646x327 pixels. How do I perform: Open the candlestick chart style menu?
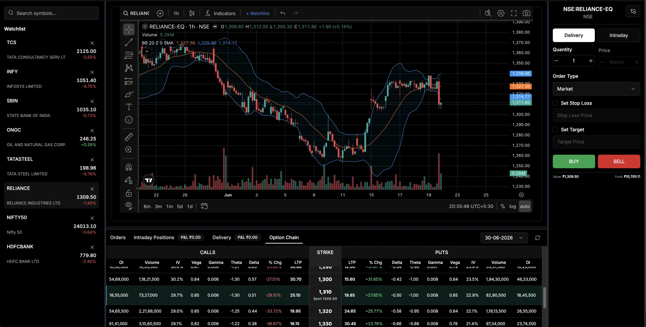[x=192, y=13]
